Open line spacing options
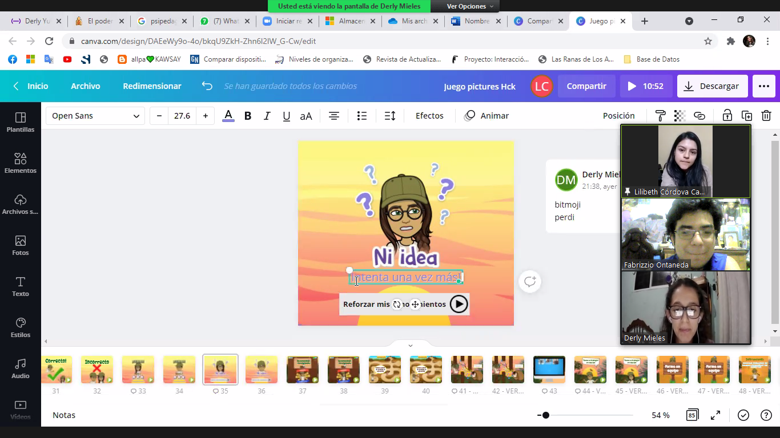The width and height of the screenshot is (780, 438). (390, 116)
